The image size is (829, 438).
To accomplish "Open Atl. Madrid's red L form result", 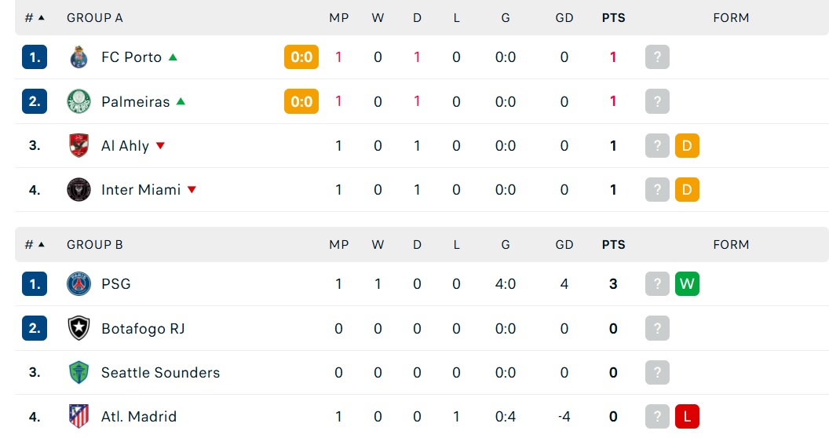I will pos(688,416).
